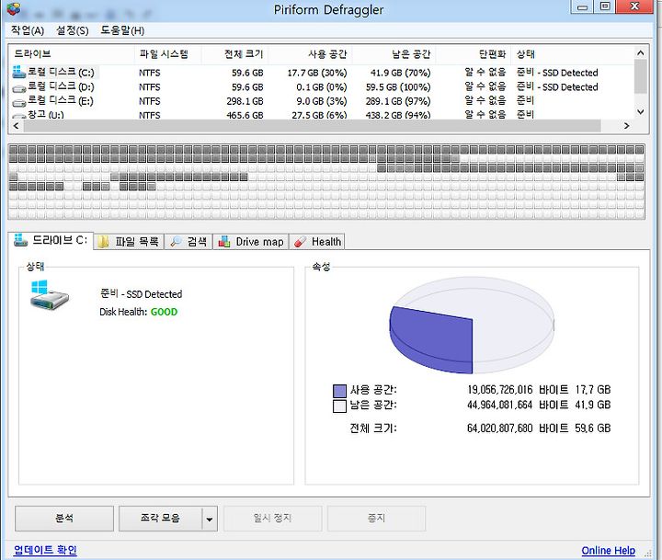Click the Health tab pill icon

300,242
